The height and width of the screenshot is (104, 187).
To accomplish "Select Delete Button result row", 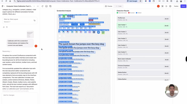I will 143,73.
